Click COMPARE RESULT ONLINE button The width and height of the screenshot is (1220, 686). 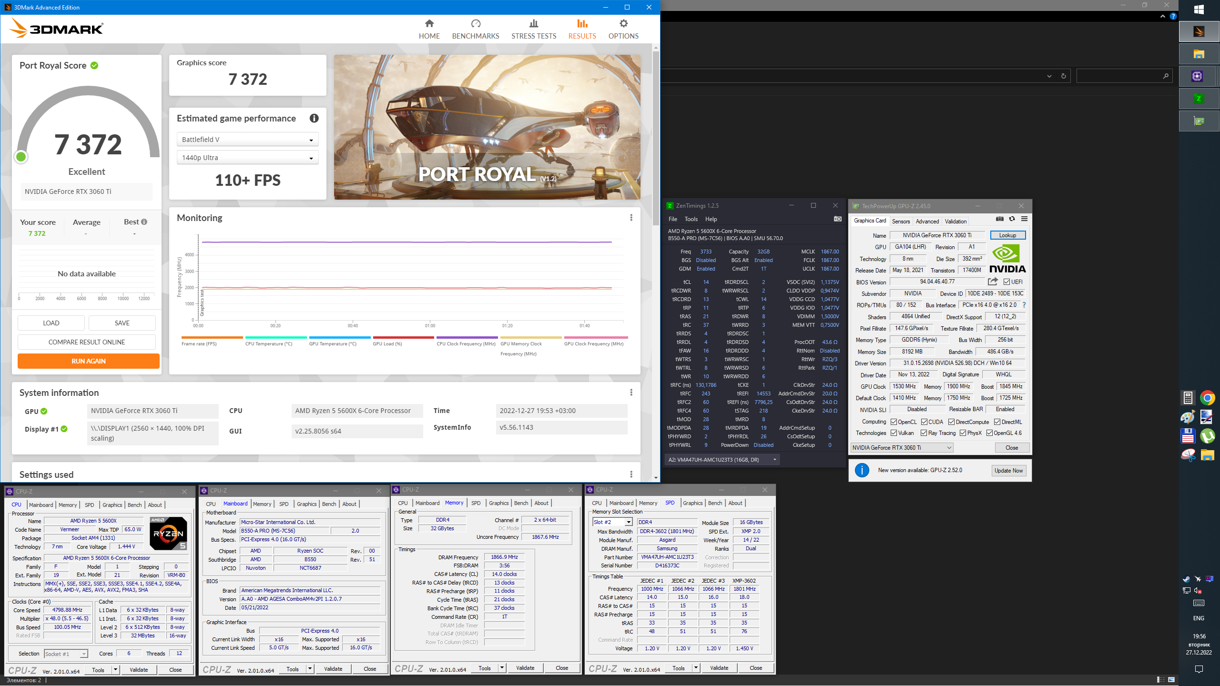coord(87,342)
